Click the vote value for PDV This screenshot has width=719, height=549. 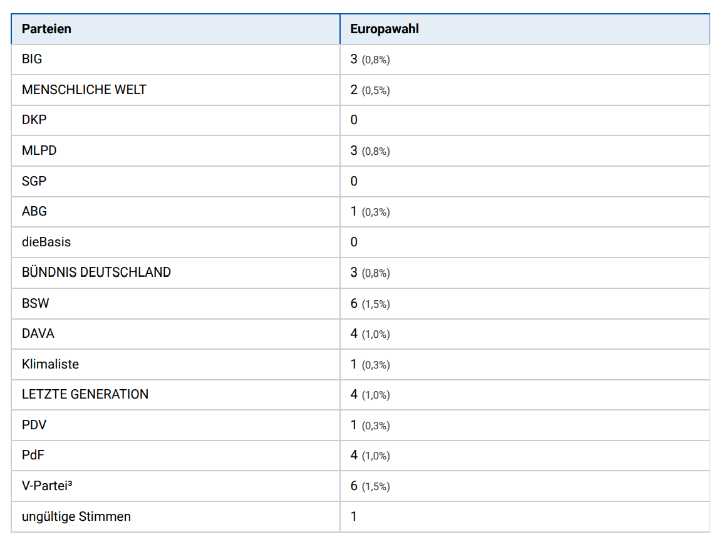(x=370, y=425)
